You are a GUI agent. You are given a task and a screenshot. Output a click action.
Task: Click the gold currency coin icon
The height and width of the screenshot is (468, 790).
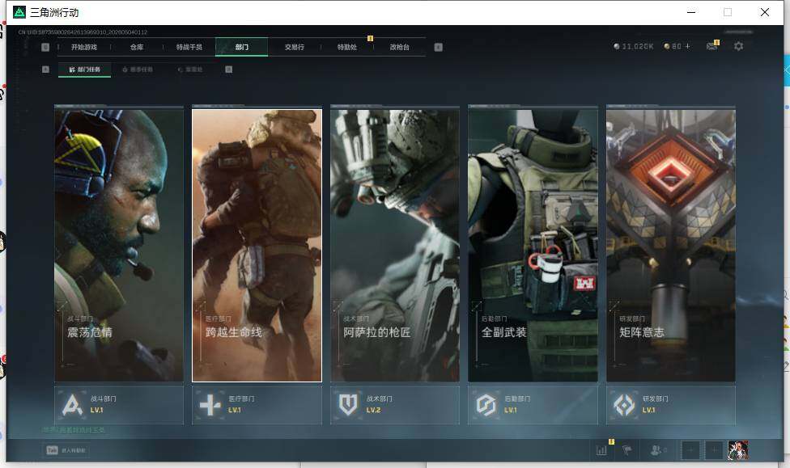pyautogui.click(x=667, y=46)
